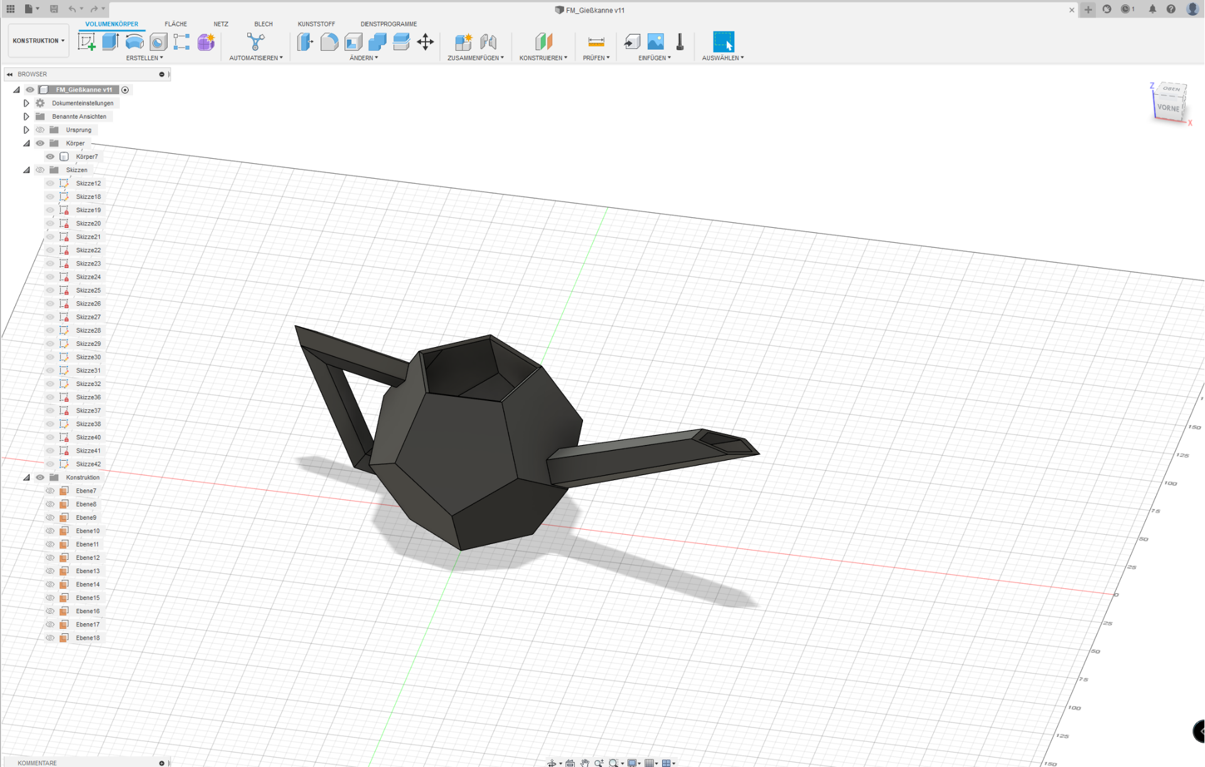Screen dimensions: 1205x767
Task: Switch to the DIENSTPROGRAMME tab
Action: (x=388, y=24)
